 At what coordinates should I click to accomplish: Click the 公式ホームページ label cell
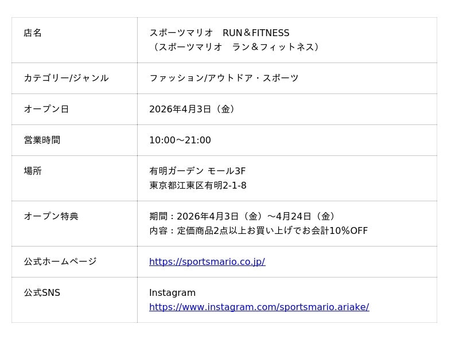pos(60,261)
